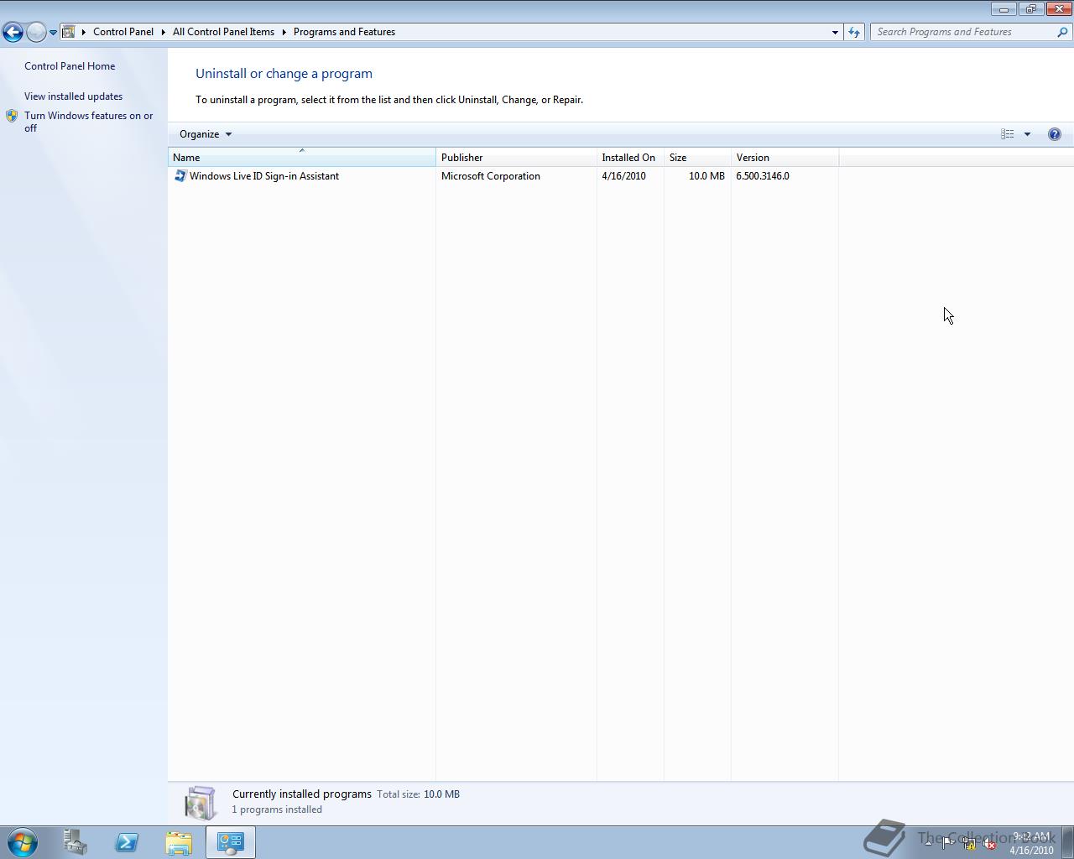
Task: Open the address bar history dropdown
Action: coord(835,32)
